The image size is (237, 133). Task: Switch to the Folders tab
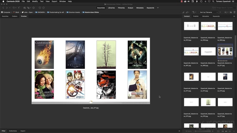tap(15, 16)
